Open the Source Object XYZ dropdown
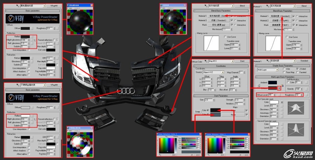The image size is (315, 160). click(223, 72)
